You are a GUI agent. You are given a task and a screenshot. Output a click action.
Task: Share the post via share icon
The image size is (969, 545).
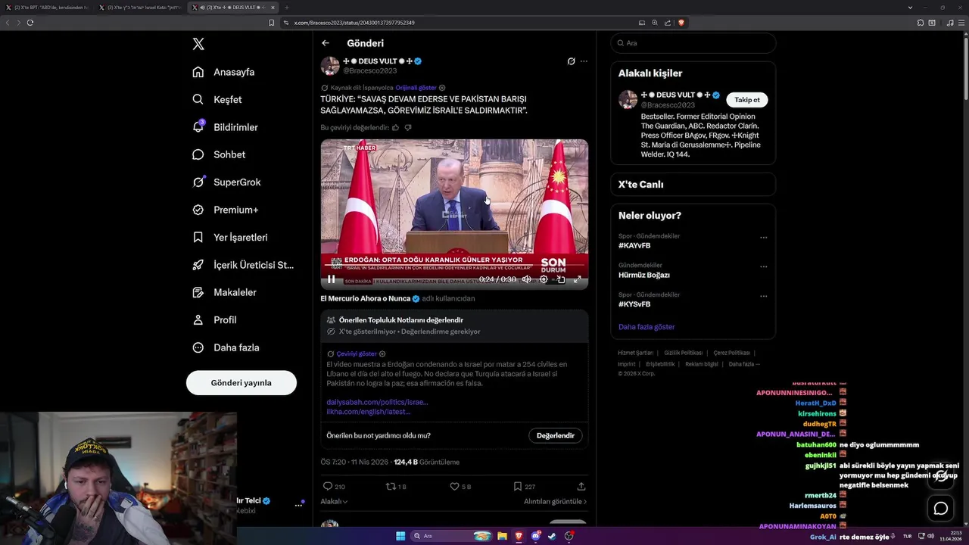pos(581,486)
